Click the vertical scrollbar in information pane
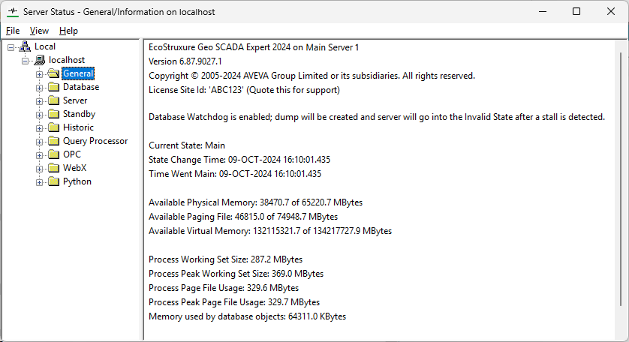Screen dimensions: 629x342 pos(622,180)
